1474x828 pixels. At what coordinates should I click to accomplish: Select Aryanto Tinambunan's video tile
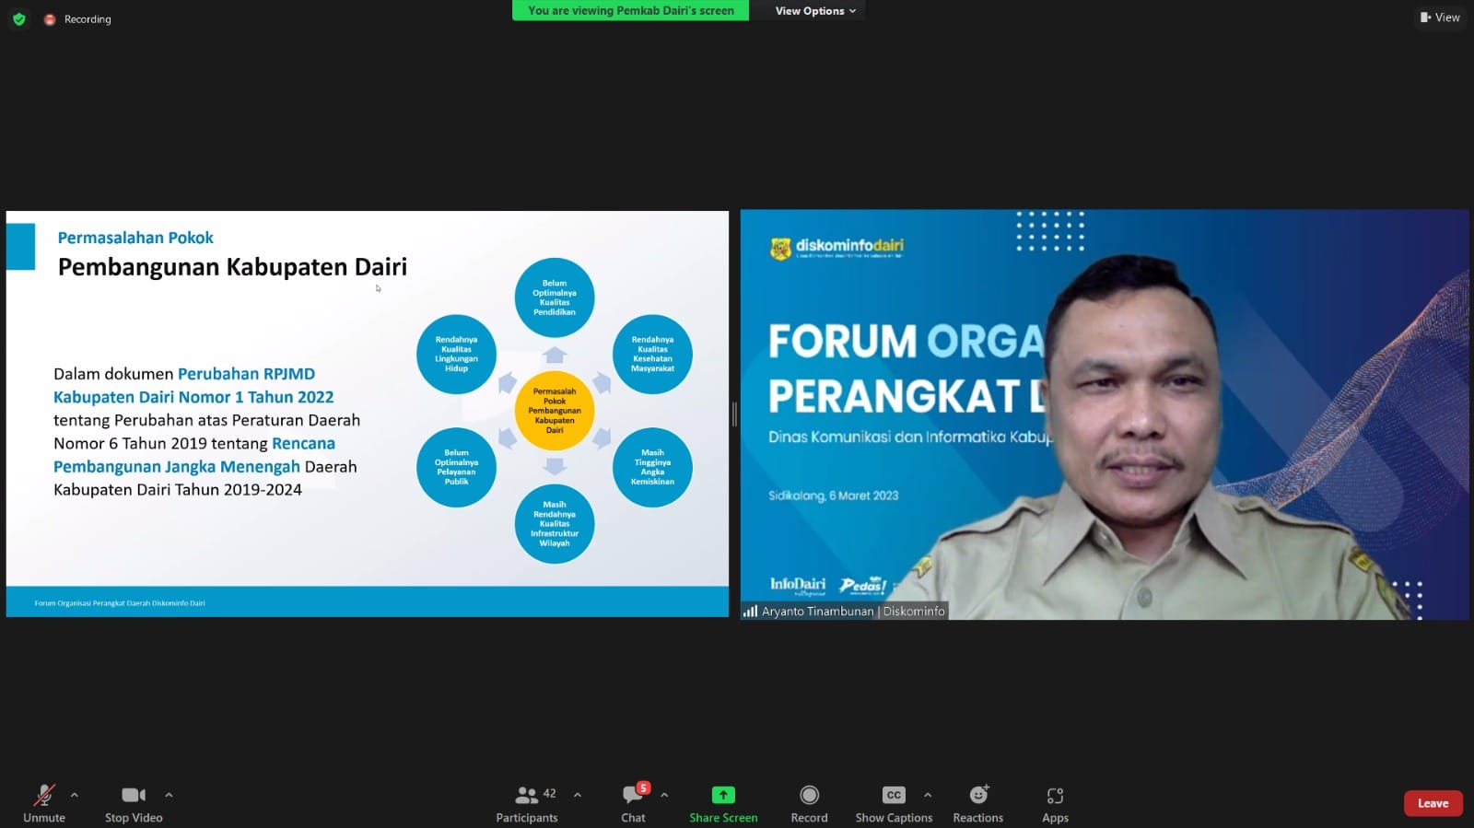1104,414
